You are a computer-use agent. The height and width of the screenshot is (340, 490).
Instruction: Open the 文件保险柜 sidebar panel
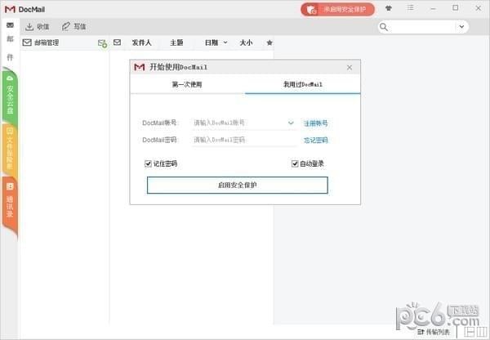(x=10, y=147)
